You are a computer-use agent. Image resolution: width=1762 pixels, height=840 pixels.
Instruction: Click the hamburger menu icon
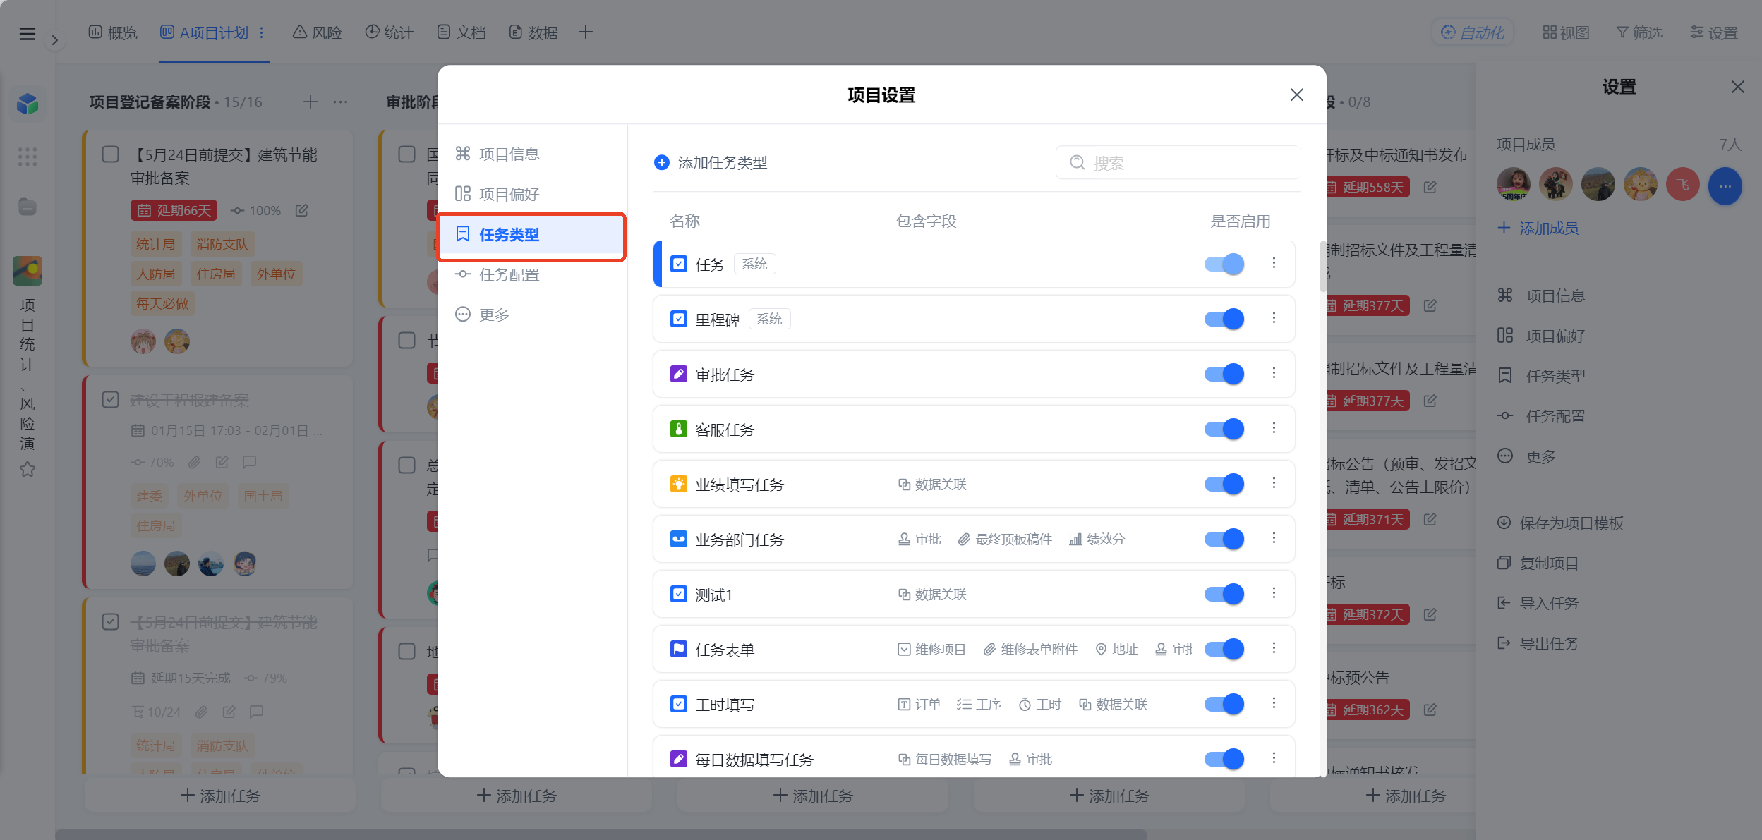28,34
